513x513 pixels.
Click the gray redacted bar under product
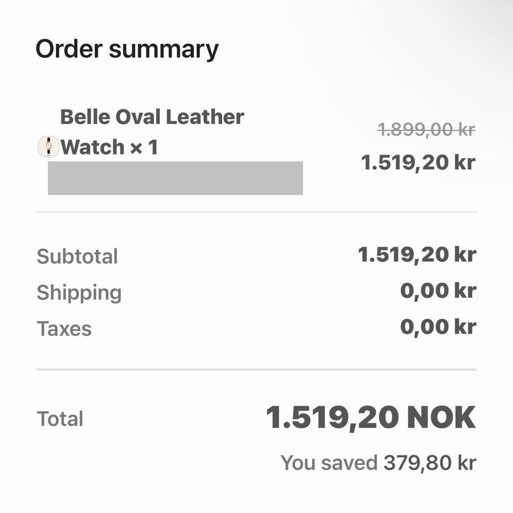[x=175, y=178]
